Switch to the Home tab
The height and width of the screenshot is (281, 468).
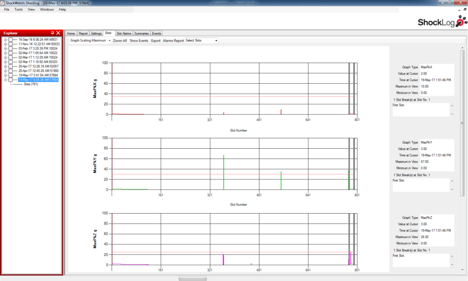[71, 33]
